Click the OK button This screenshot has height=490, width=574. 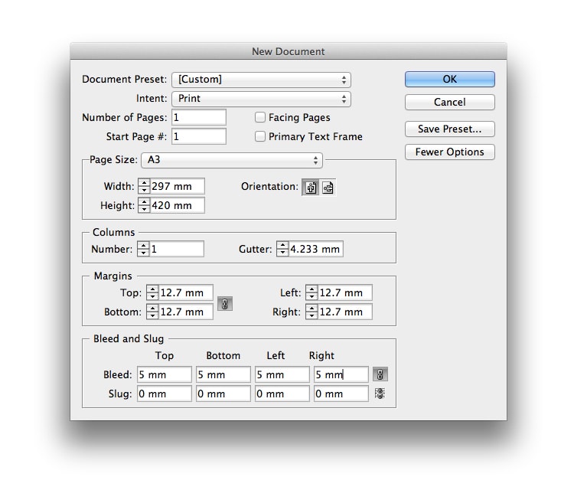449,79
